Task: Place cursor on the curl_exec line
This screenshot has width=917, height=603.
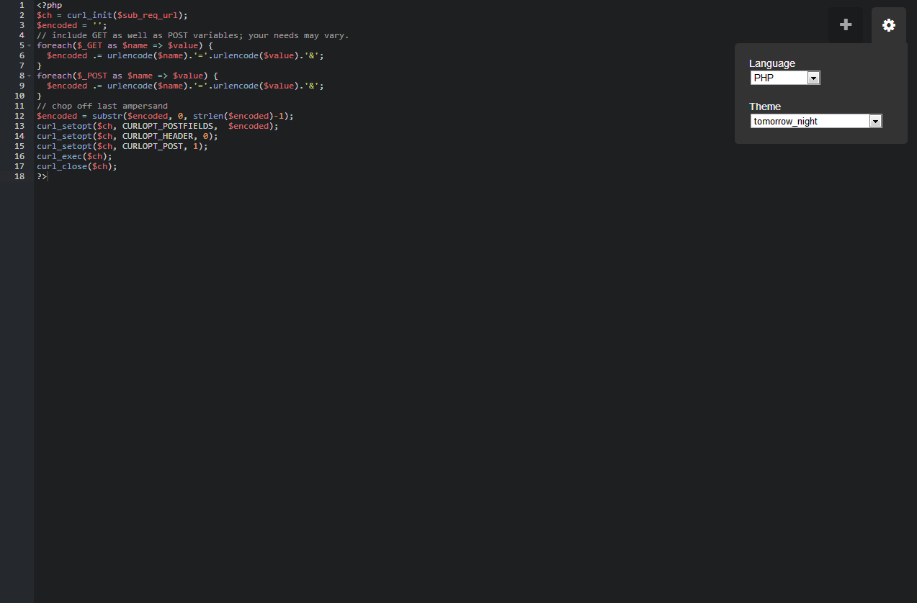Action: (x=74, y=156)
